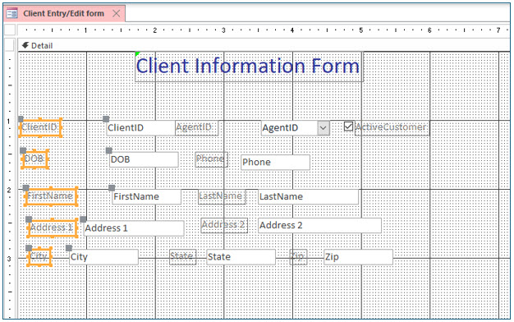Select the ActiveCustomer label
The height and width of the screenshot is (322, 514).
(x=392, y=127)
